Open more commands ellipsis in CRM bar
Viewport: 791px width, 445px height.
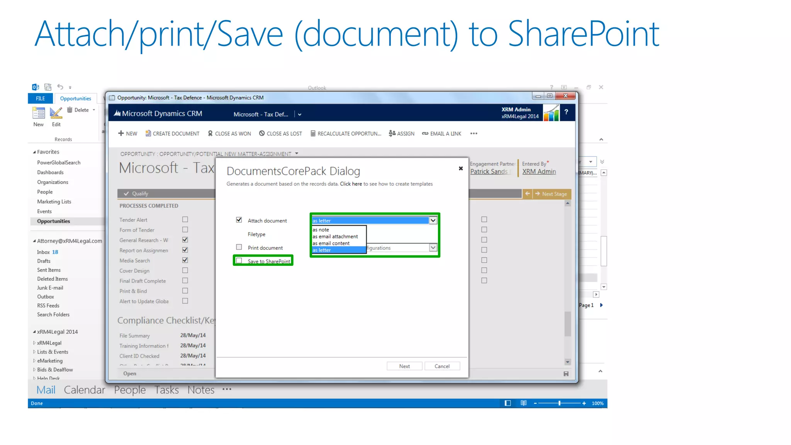[x=474, y=133]
